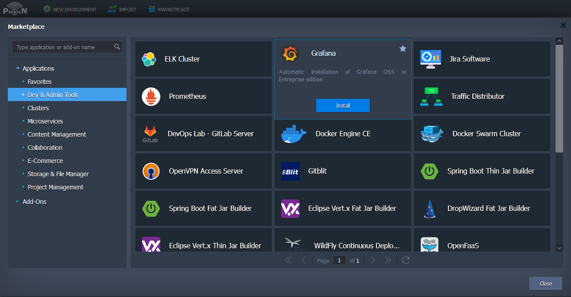Select the Eclipse Vert.x Fat Jar Builder label
The image size is (571, 297).
pyautogui.click(x=352, y=208)
